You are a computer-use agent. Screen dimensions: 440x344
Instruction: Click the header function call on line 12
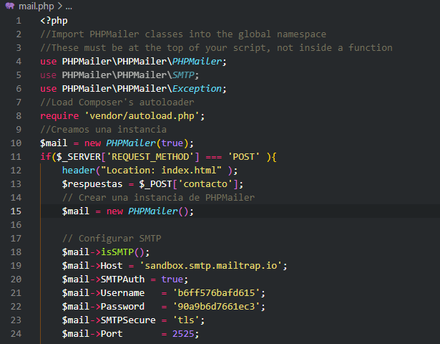[x=79, y=171]
